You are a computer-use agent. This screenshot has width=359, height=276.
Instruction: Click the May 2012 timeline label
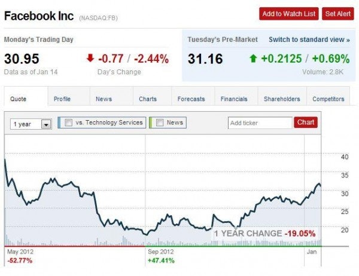[x=20, y=252]
